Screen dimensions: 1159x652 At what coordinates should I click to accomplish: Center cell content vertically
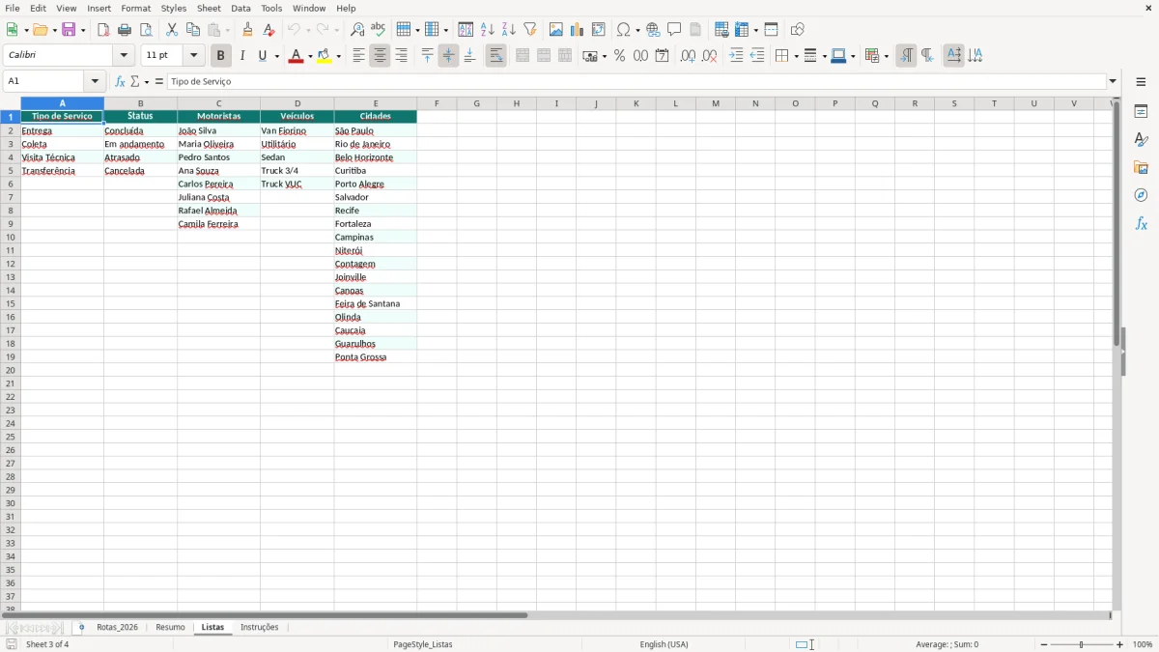pyautogui.click(x=448, y=56)
